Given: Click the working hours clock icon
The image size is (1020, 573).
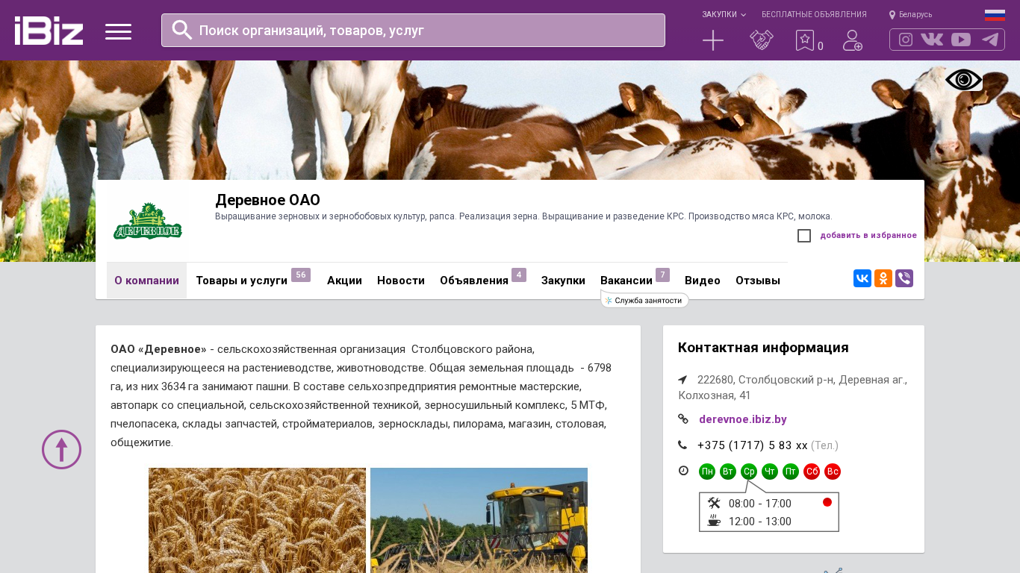Looking at the screenshot, I should (x=683, y=471).
